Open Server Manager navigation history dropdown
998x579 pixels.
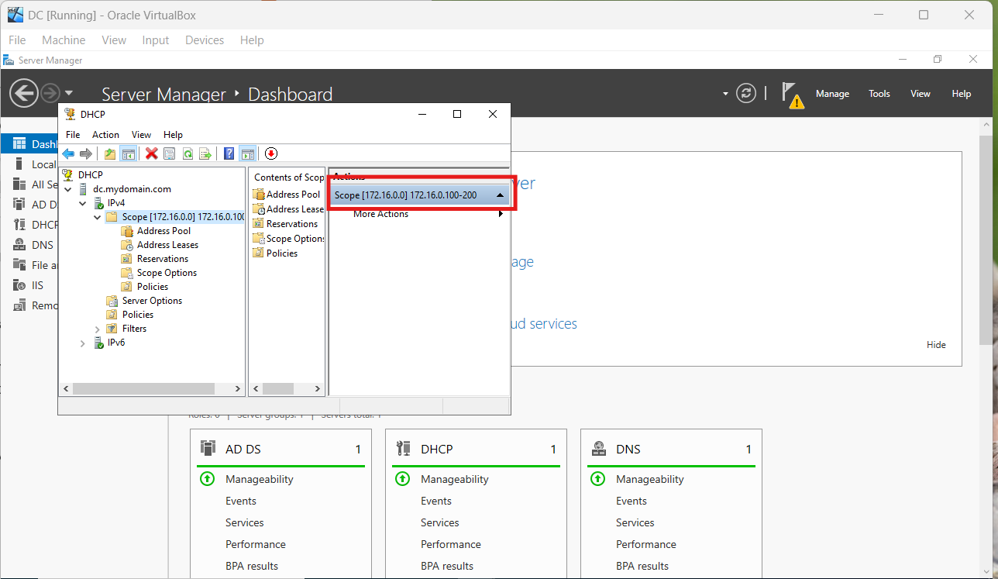tap(69, 94)
